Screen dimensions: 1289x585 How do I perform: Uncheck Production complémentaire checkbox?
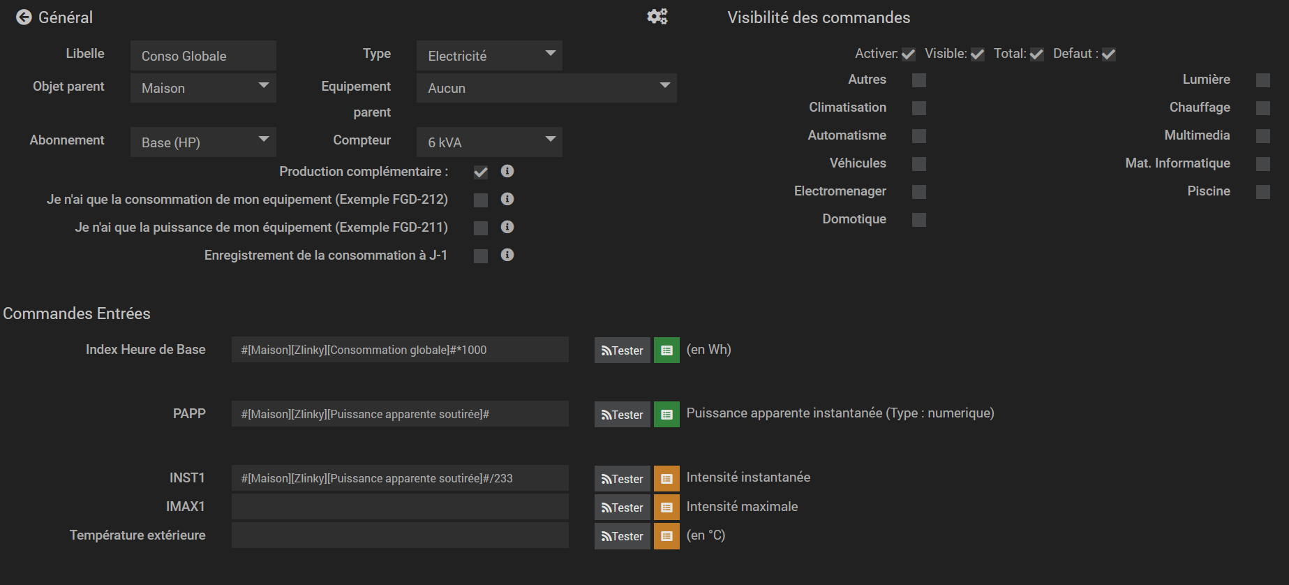coord(481,172)
